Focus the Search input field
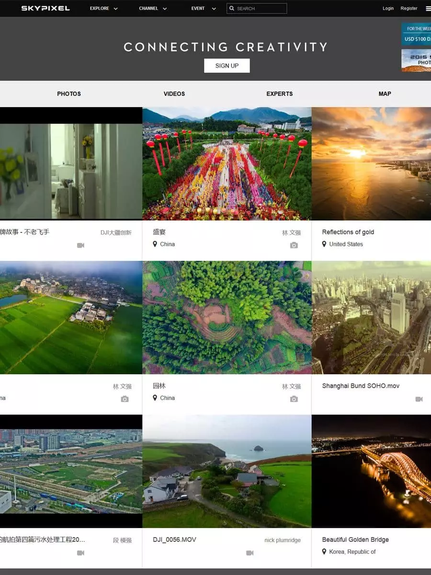 click(x=261, y=9)
